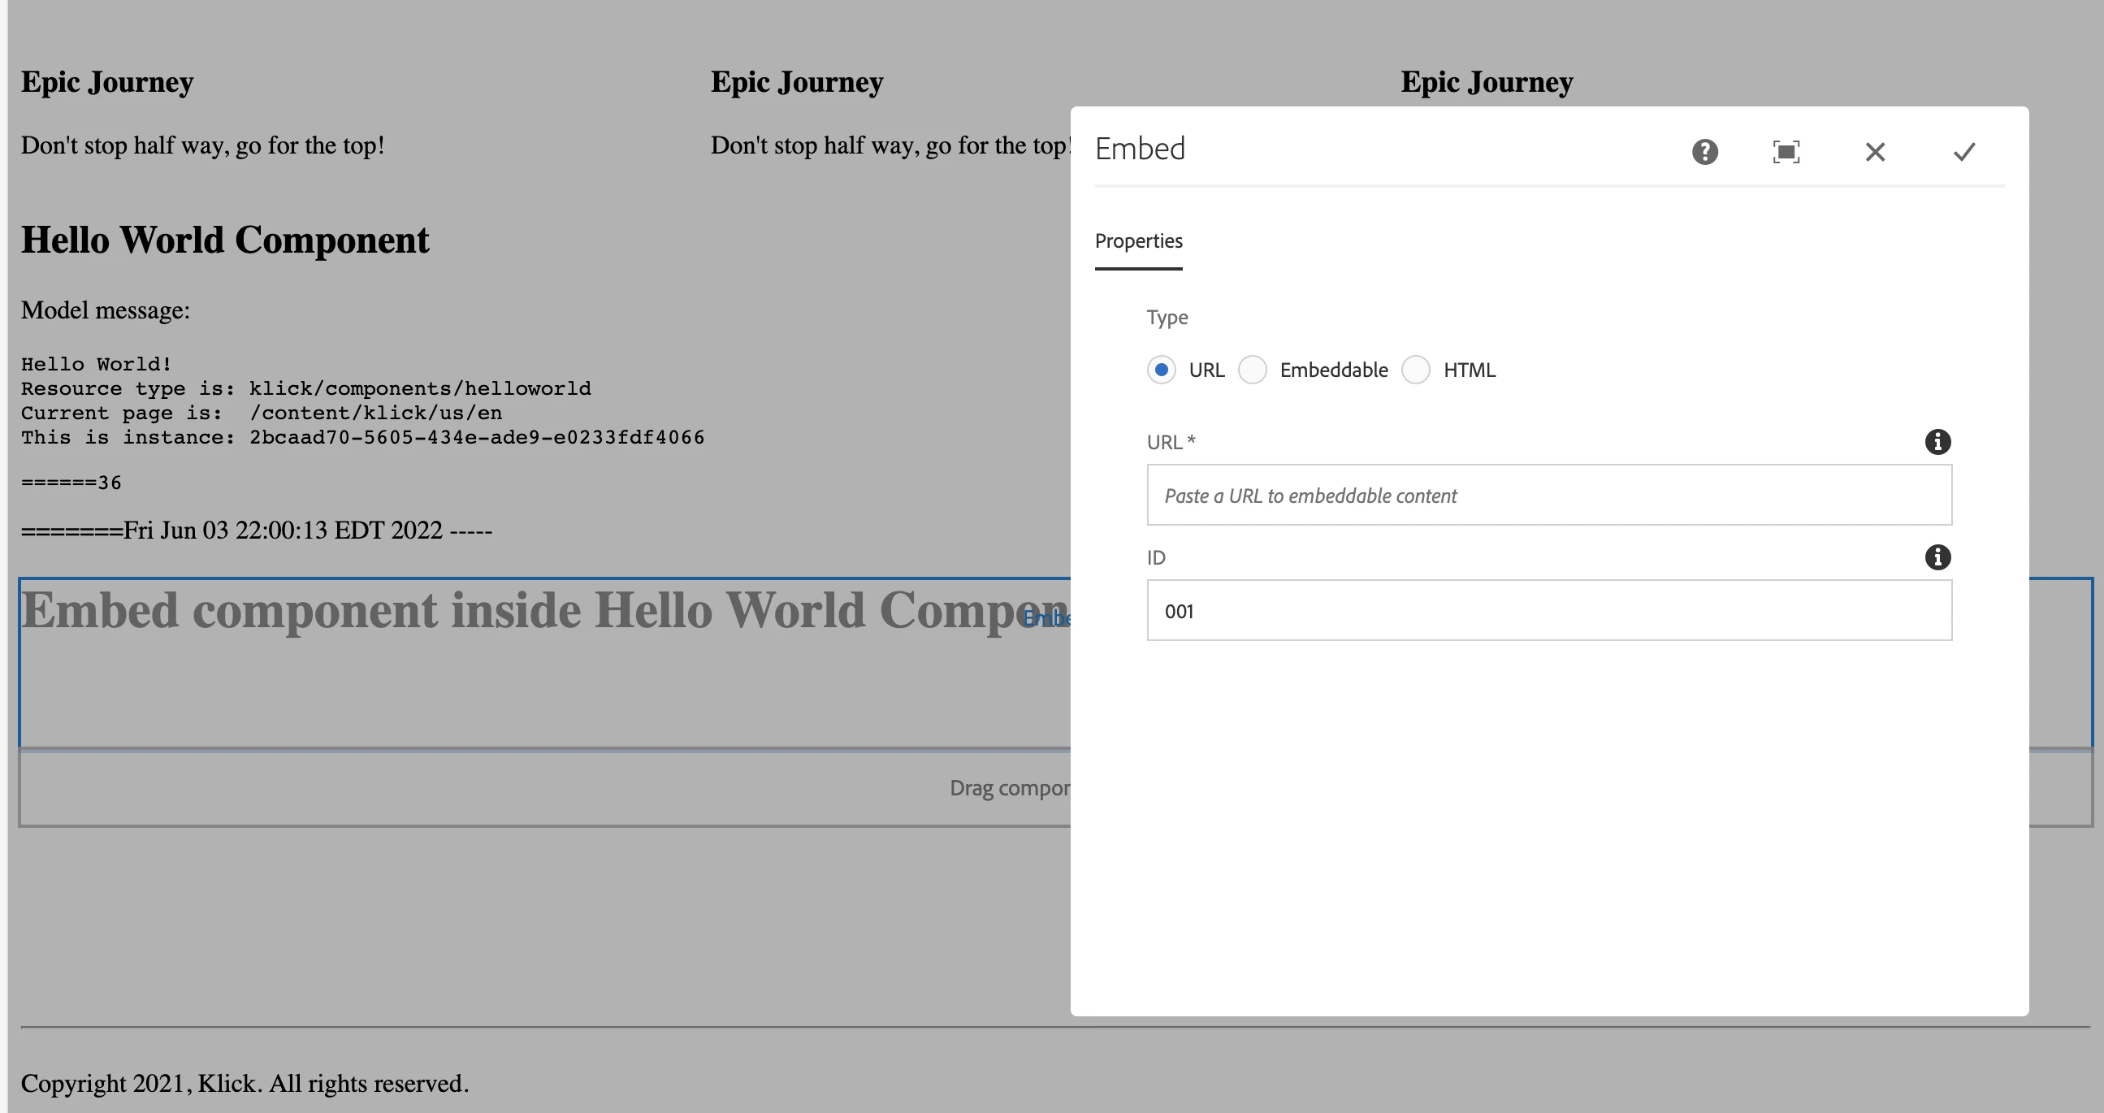
Task: Confirm Embed dialog with checkmark icon
Action: [1963, 152]
